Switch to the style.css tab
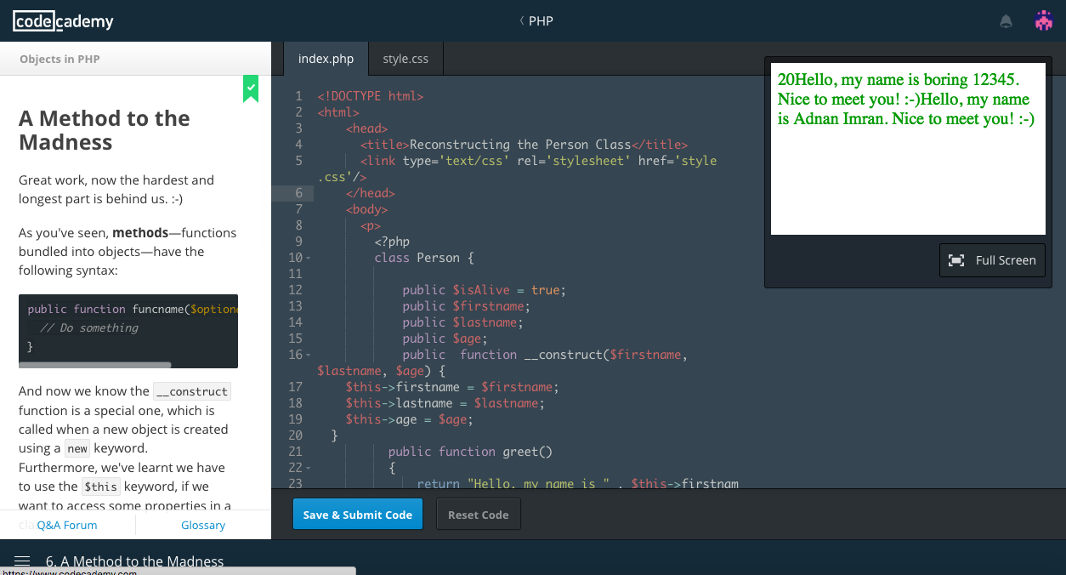 click(x=405, y=59)
